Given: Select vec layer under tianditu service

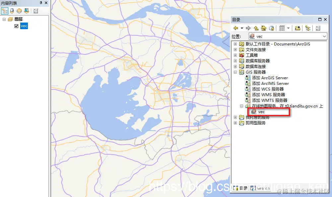Looking at the screenshot, I should click(x=261, y=112).
